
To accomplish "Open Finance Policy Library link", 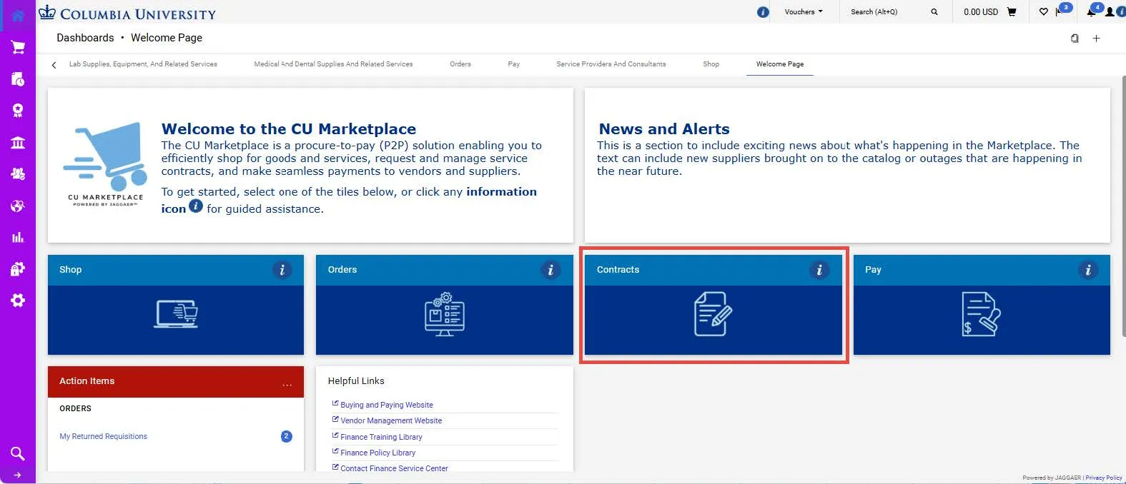I will [377, 453].
